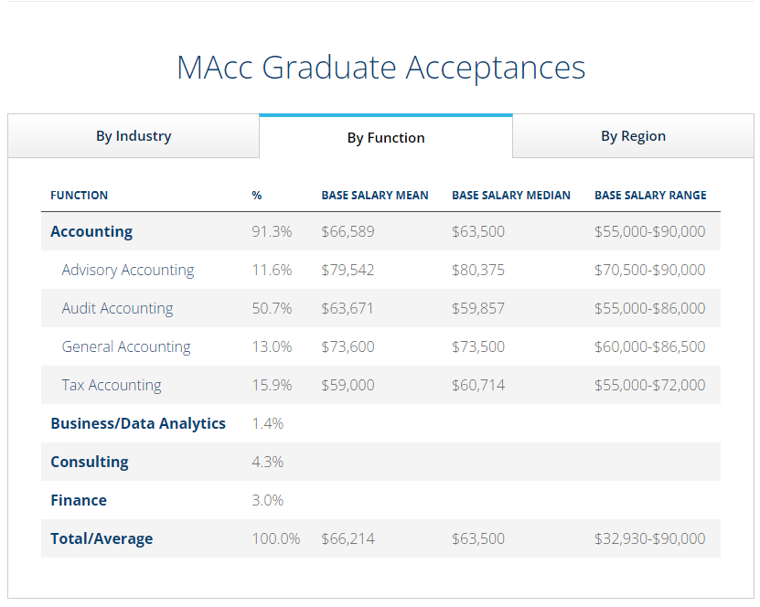Click the Audit Accounting row label

pyautogui.click(x=117, y=308)
